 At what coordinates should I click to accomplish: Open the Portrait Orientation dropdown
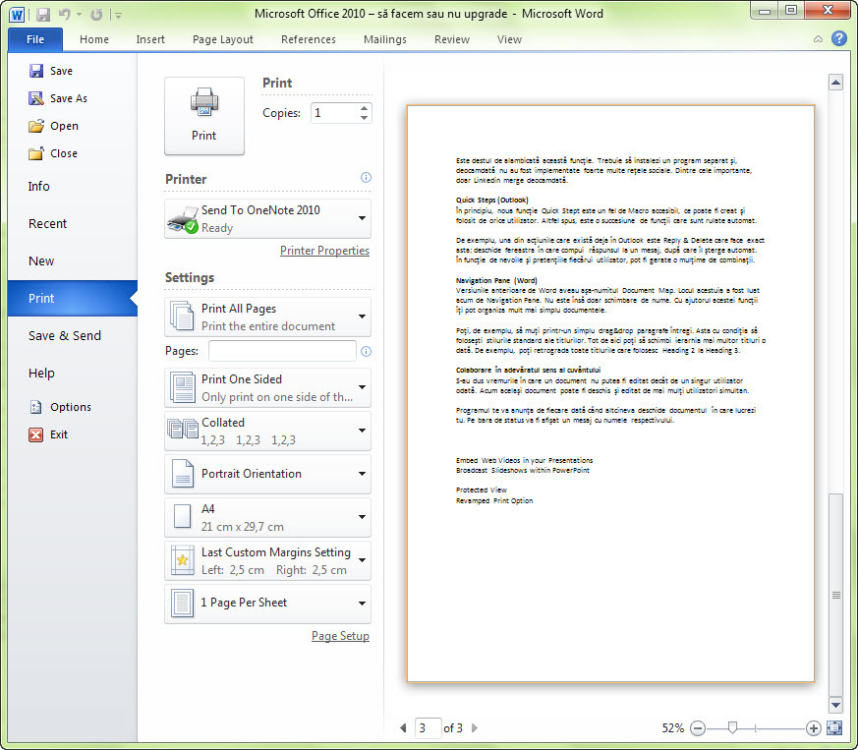[267, 474]
